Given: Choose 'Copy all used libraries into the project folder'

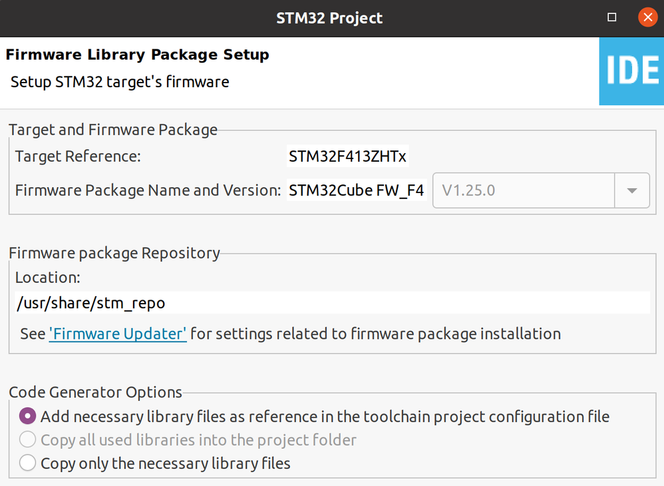Looking at the screenshot, I should [x=27, y=440].
